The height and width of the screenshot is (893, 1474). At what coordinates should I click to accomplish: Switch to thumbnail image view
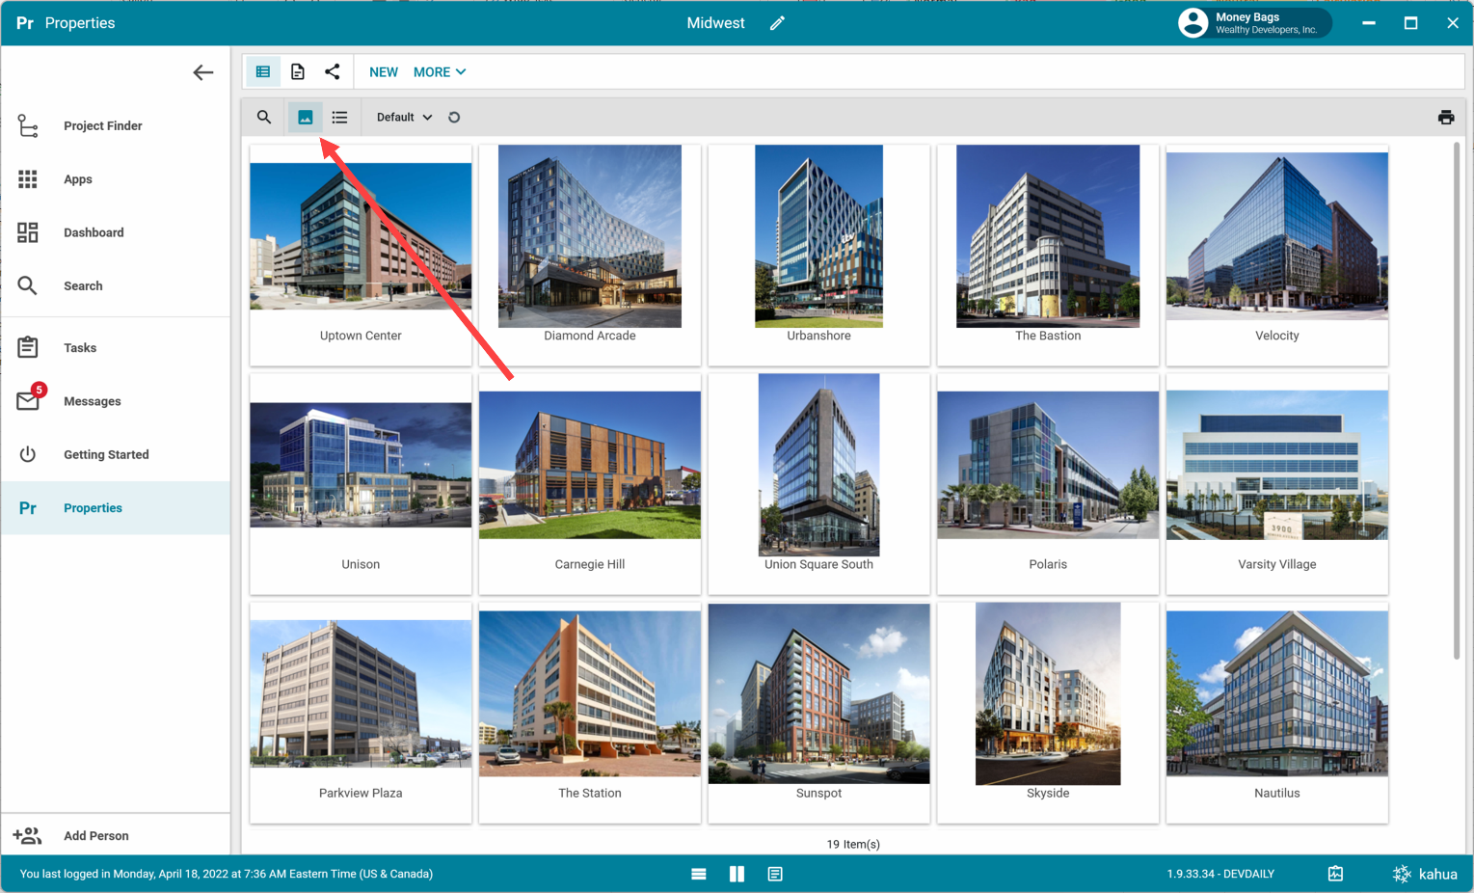tap(305, 118)
